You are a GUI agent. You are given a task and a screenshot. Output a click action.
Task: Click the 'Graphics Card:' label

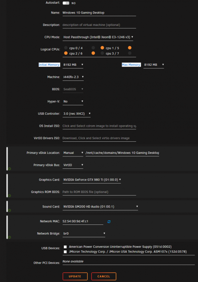(50, 180)
